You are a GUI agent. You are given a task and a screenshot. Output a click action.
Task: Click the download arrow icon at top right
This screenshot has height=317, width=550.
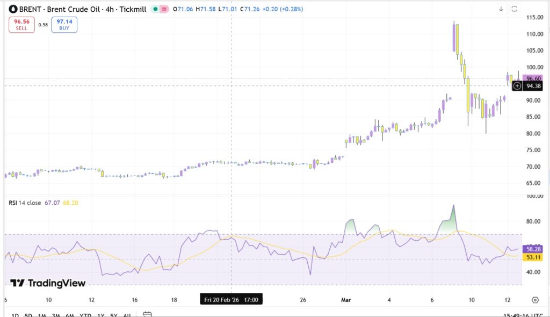point(501,9)
